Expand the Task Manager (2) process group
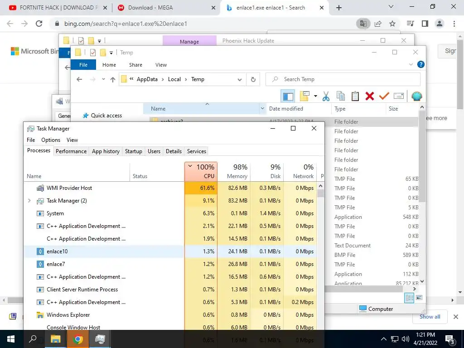Image resolution: width=464 pixels, height=348 pixels. pos(29,201)
